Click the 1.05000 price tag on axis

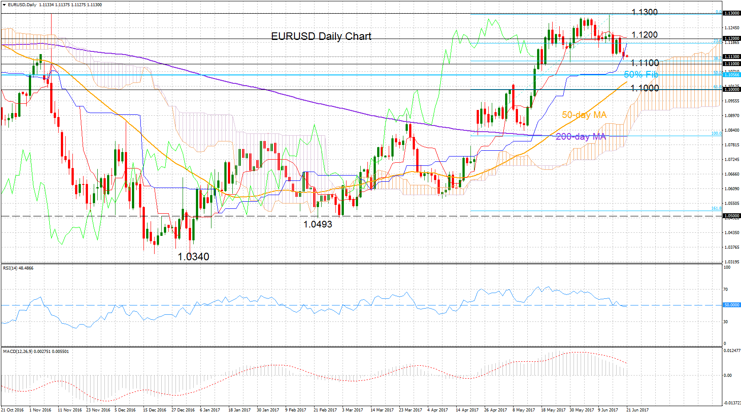[x=732, y=216]
